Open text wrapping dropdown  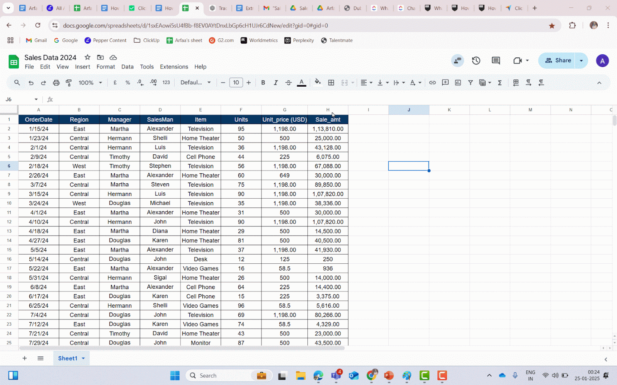tap(399, 82)
